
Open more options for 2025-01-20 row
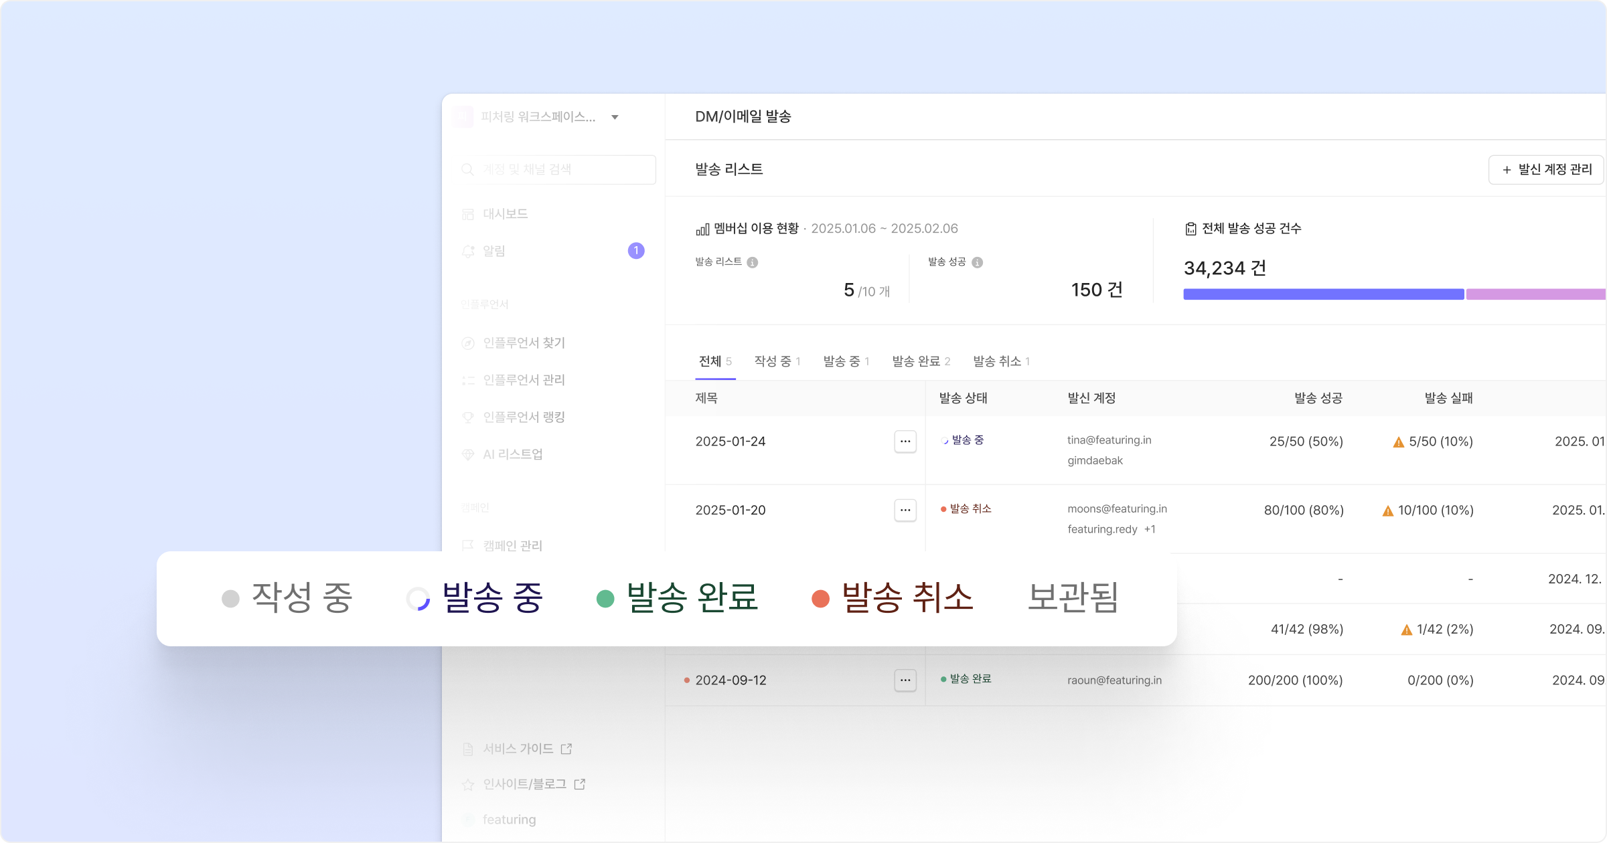click(x=905, y=510)
